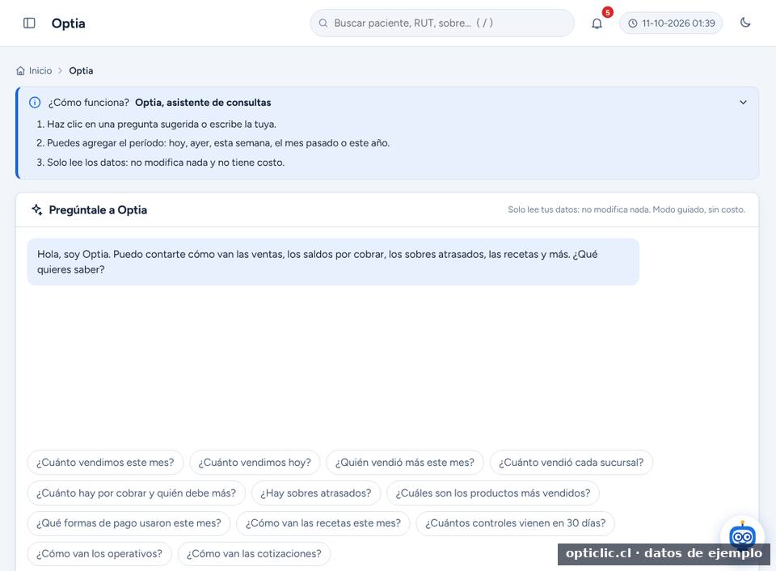The image size is (776, 571).
Task: Click the Optia app title in header
Action: coord(68,23)
